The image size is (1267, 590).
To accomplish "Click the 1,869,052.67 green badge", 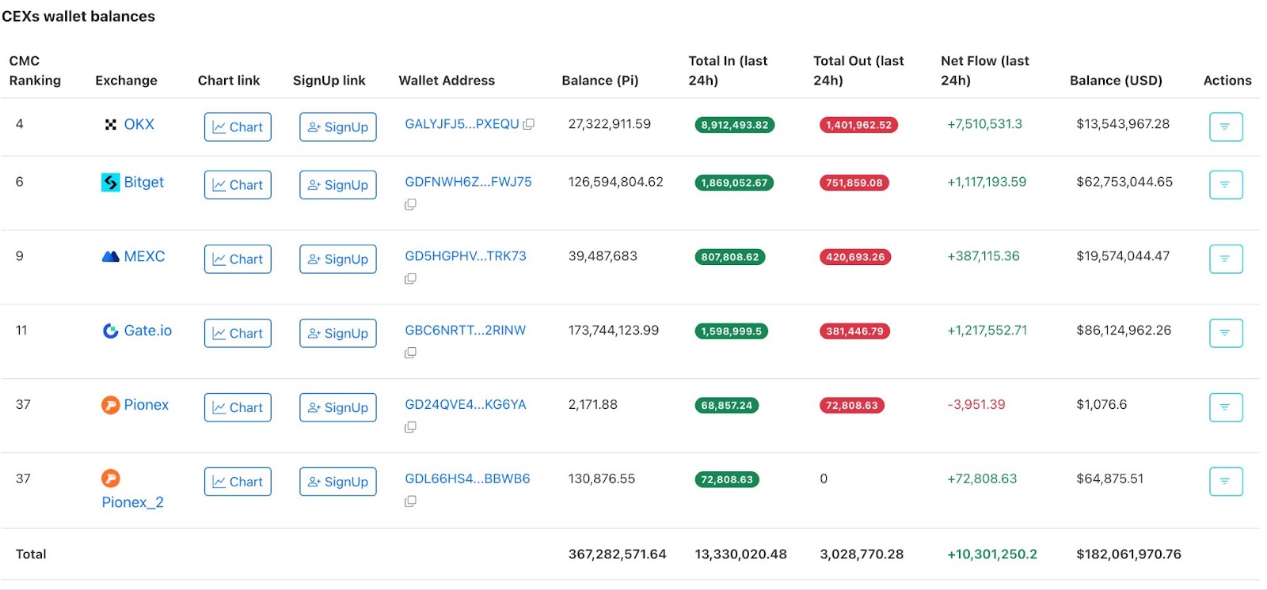I will pos(734,183).
